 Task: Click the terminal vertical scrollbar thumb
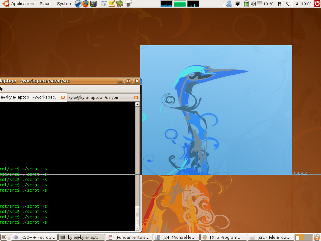tap(137, 216)
